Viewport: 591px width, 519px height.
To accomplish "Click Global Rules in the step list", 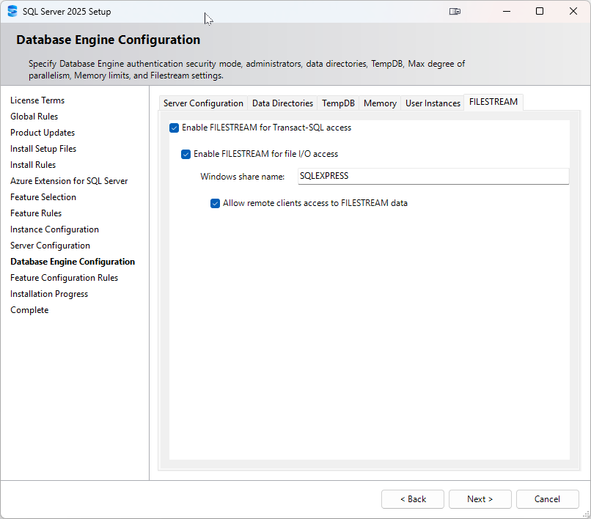I will [34, 117].
